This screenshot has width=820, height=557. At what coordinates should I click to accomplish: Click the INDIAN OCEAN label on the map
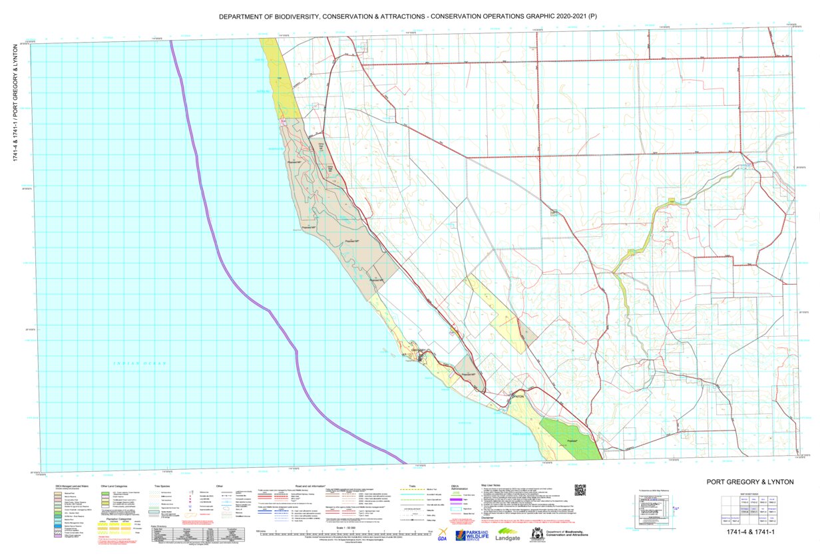click(x=140, y=365)
